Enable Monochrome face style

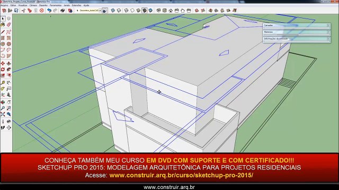pos(150,11)
